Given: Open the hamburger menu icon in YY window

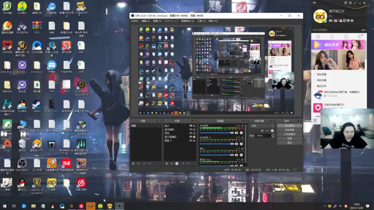Looking at the screenshot, I should (315, 120).
